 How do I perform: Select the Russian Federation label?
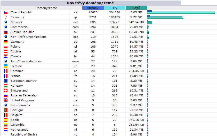pyautogui.click(x=25, y=95)
